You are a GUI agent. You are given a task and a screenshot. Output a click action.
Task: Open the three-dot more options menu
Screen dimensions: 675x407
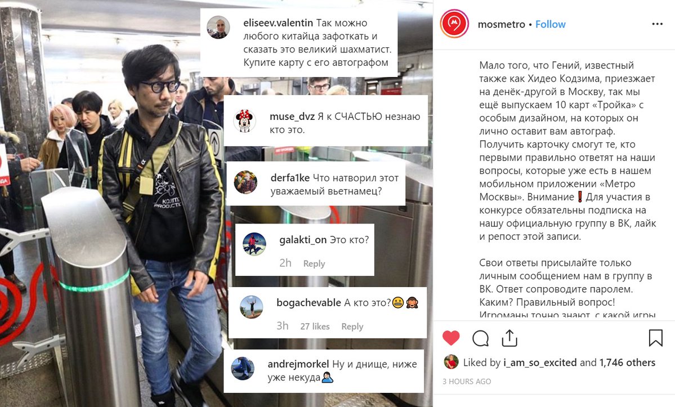point(658,24)
